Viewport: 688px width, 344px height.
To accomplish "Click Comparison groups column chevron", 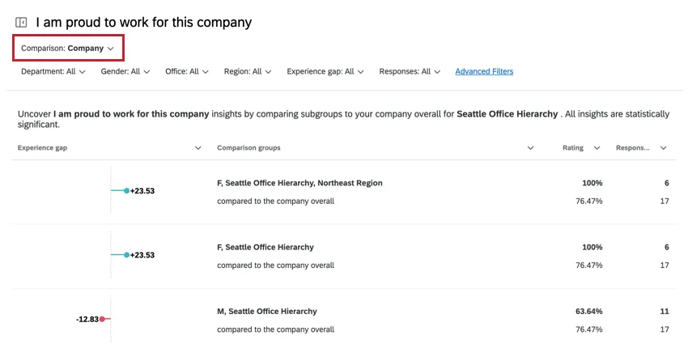I will point(530,148).
